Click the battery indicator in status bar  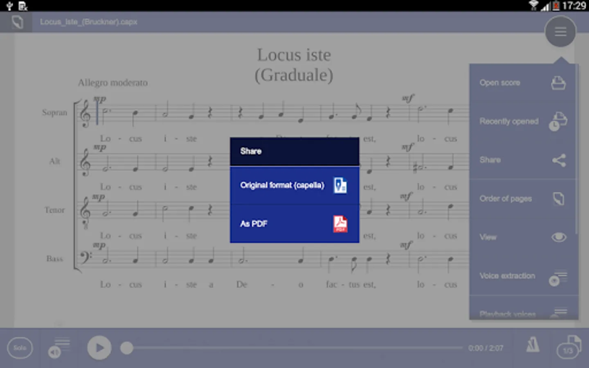pos(556,6)
